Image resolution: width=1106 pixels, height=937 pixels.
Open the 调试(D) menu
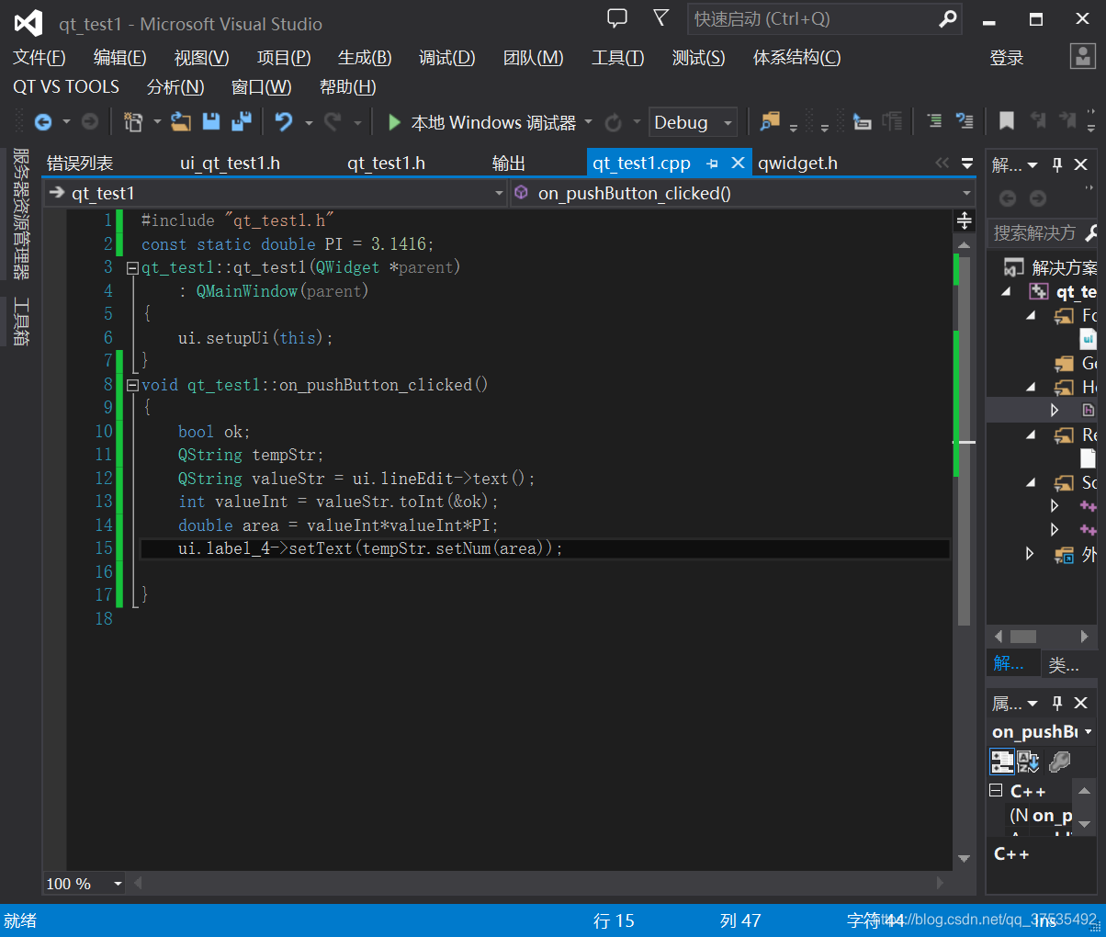coord(446,58)
